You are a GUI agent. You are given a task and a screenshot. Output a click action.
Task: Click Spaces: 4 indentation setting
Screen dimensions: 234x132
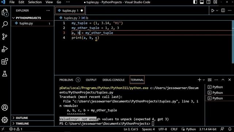tap(148, 129)
